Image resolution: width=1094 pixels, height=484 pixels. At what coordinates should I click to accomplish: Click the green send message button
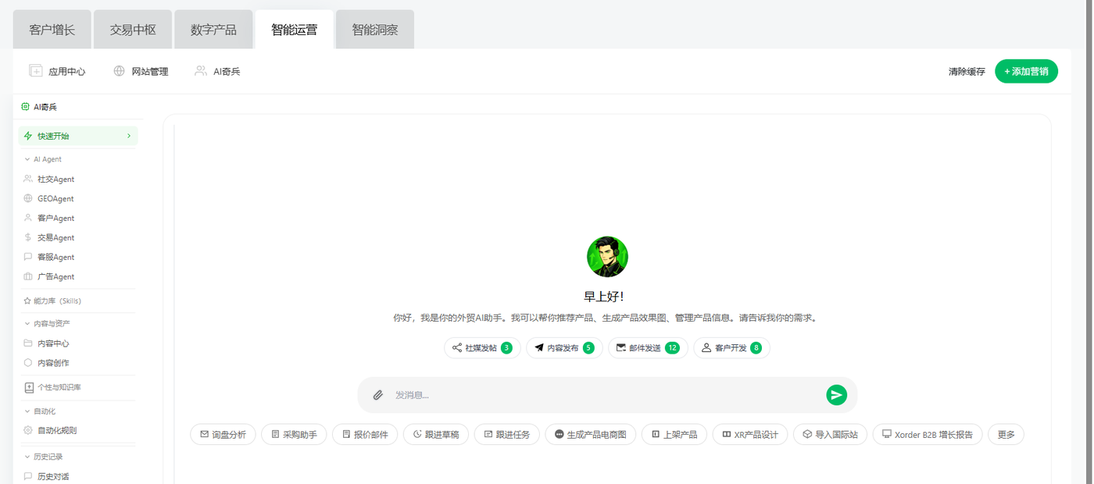coord(836,395)
